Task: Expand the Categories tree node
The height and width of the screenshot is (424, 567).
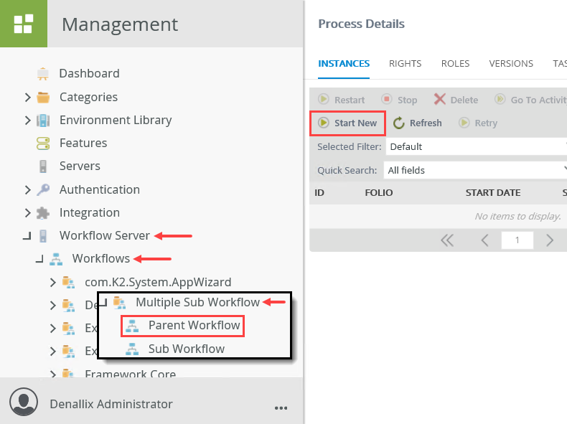Action: point(27,97)
